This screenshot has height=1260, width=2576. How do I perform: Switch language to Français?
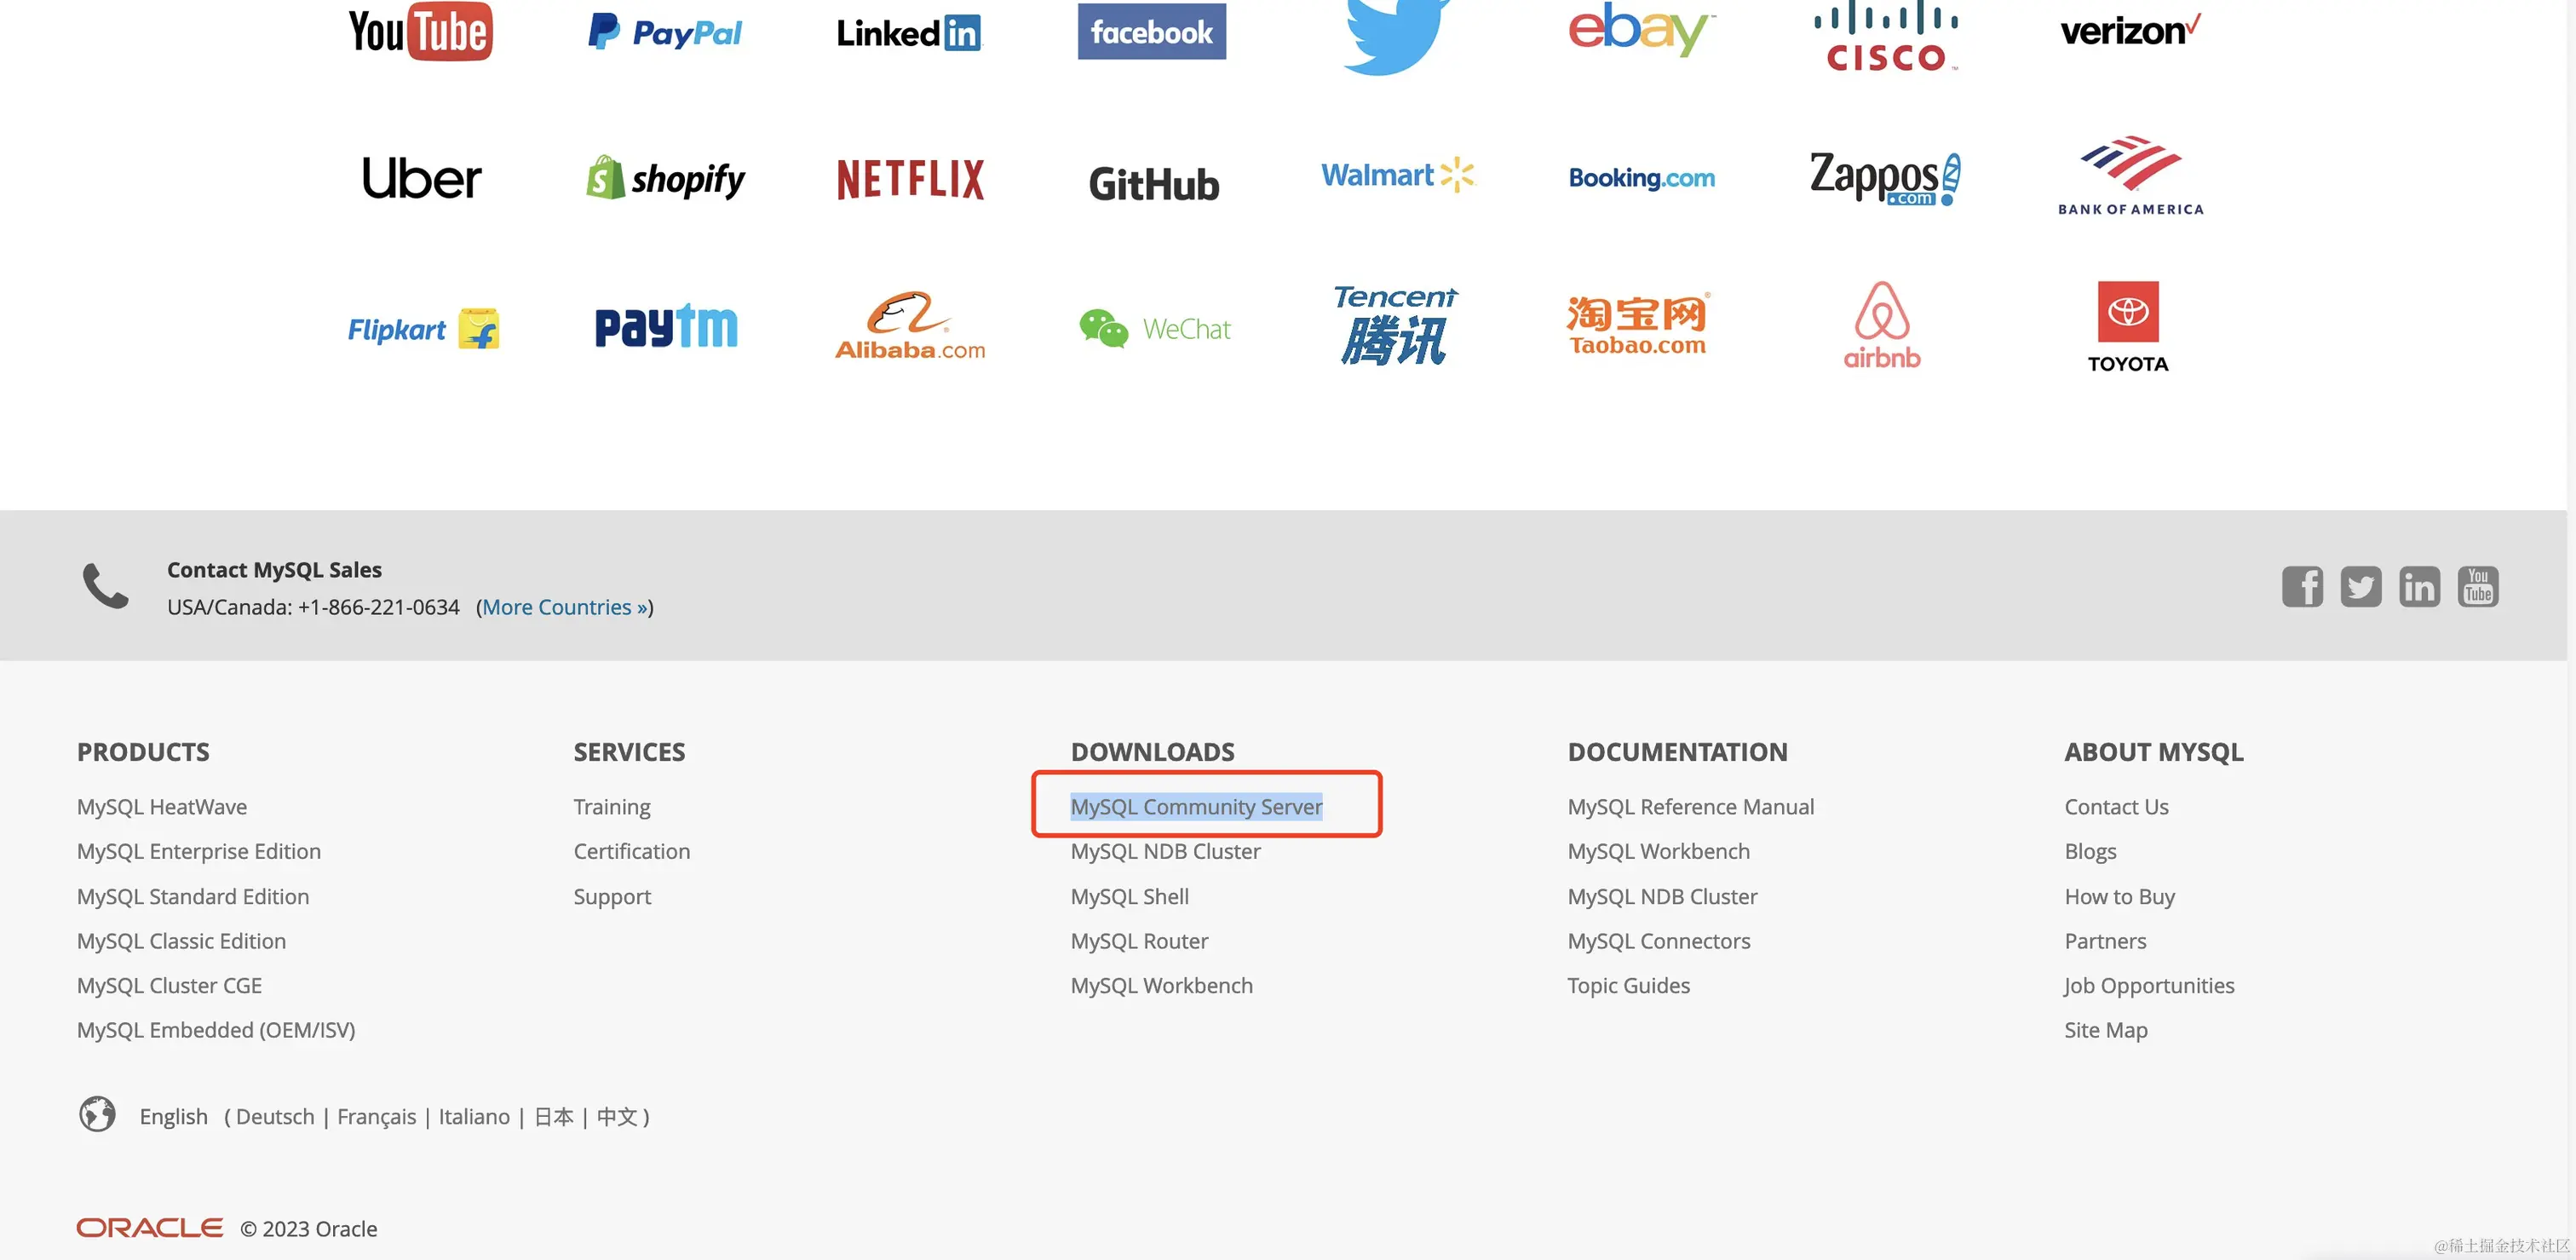[x=376, y=1116]
